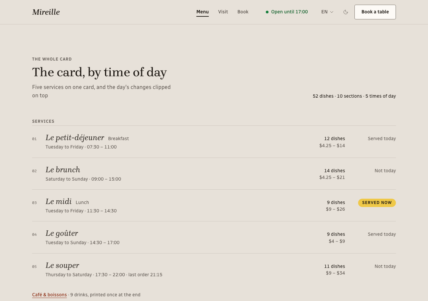Open the Le petit-déjeuner service
428x301 pixels.
pyautogui.click(x=214, y=142)
